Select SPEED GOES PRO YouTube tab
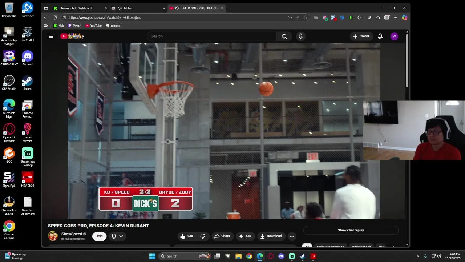The image size is (465, 262). coord(196,8)
